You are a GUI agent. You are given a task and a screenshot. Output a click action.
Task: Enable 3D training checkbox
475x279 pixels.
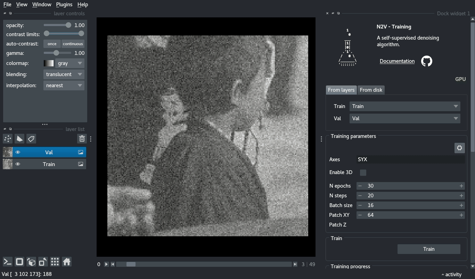pos(363,172)
